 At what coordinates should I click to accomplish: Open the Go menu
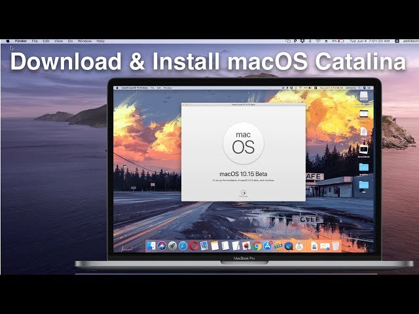click(x=70, y=41)
